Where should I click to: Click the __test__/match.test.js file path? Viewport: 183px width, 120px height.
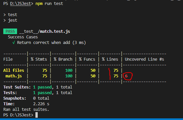click(x=45, y=31)
